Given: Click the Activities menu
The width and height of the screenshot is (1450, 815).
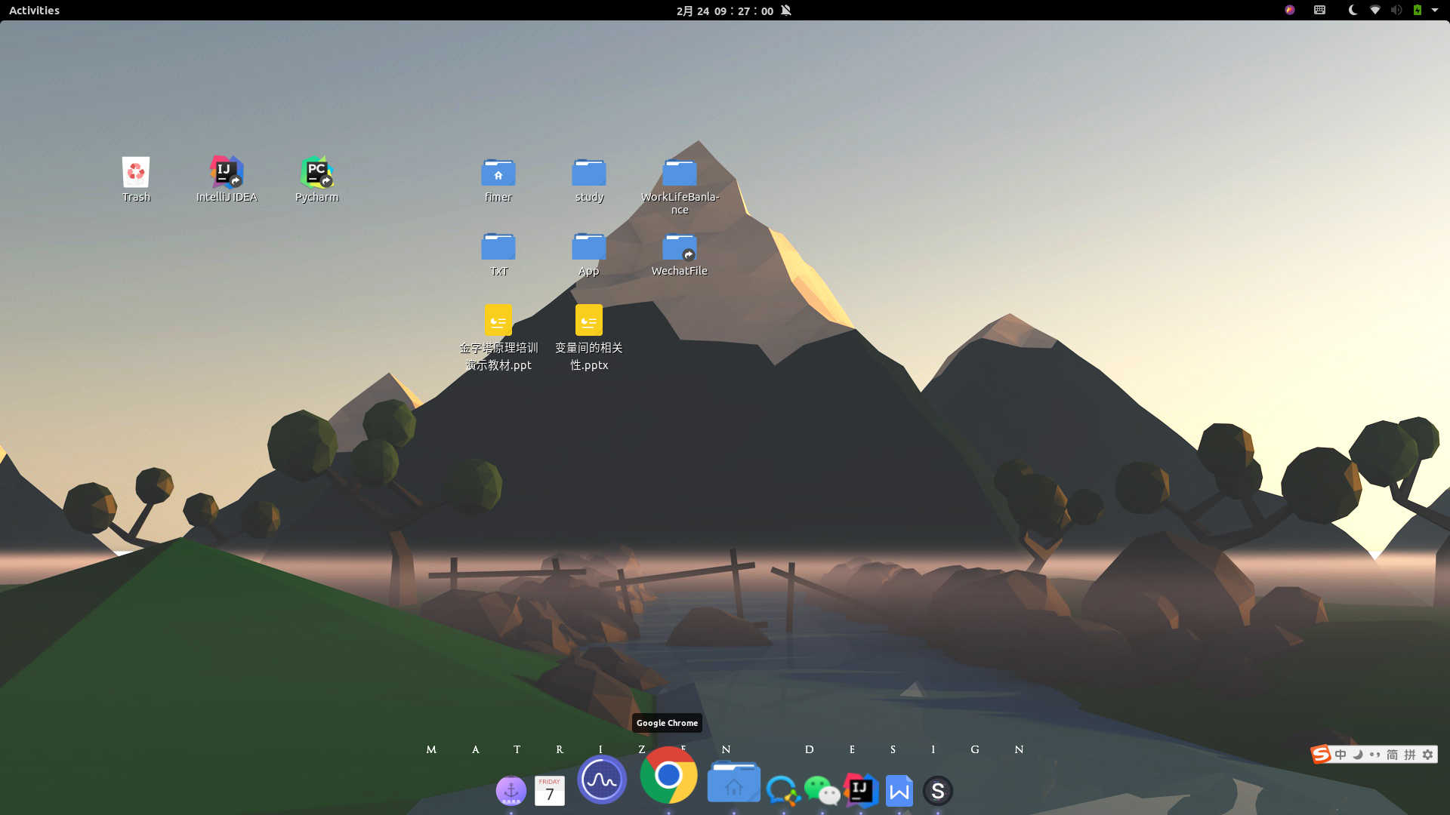Looking at the screenshot, I should pyautogui.click(x=34, y=11).
